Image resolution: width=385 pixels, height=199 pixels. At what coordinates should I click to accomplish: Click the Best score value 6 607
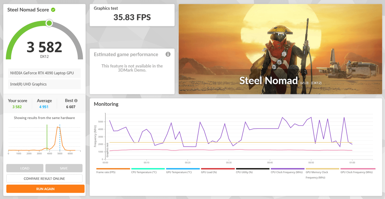pyautogui.click(x=71, y=107)
